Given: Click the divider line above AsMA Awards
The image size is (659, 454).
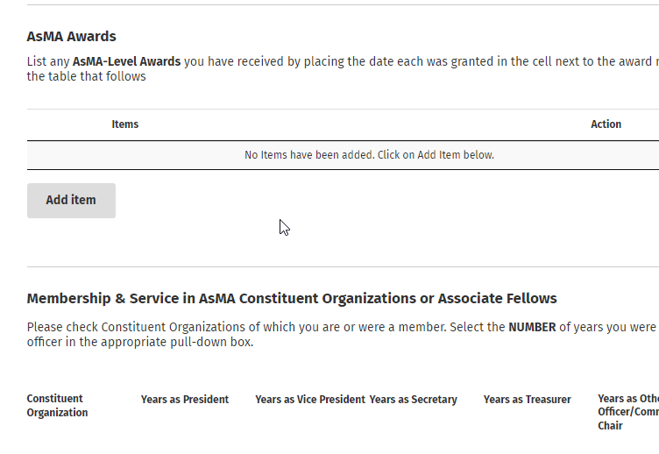Looking at the screenshot, I should coord(343,5).
